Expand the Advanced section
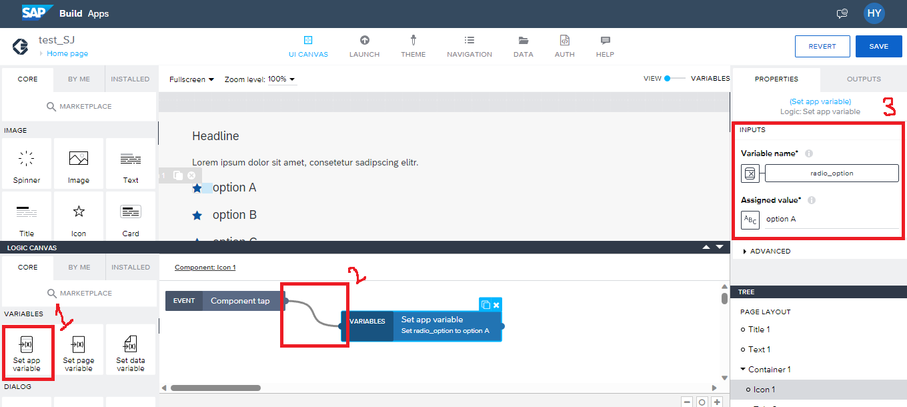Image resolution: width=907 pixels, height=407 pixels. coord(766,252)
